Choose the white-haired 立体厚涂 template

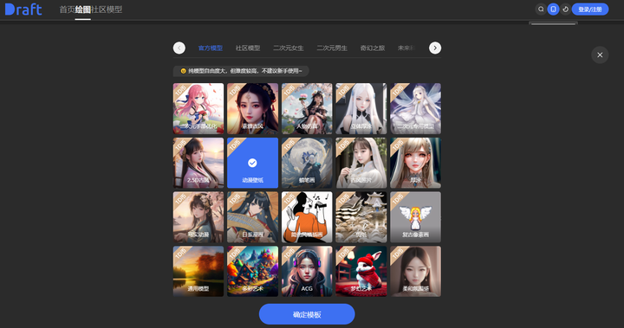coord(361,108)
